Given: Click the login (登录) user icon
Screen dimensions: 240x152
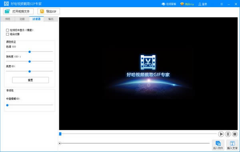Looking at the screenshot, I should point(202,4).
